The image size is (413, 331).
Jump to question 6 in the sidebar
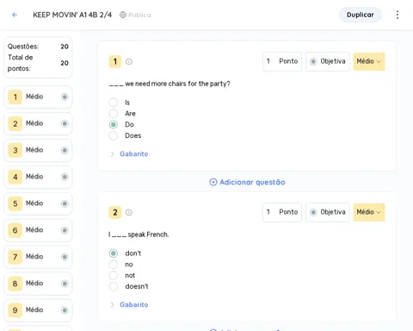pyautogui.click(x=38, y=230)
